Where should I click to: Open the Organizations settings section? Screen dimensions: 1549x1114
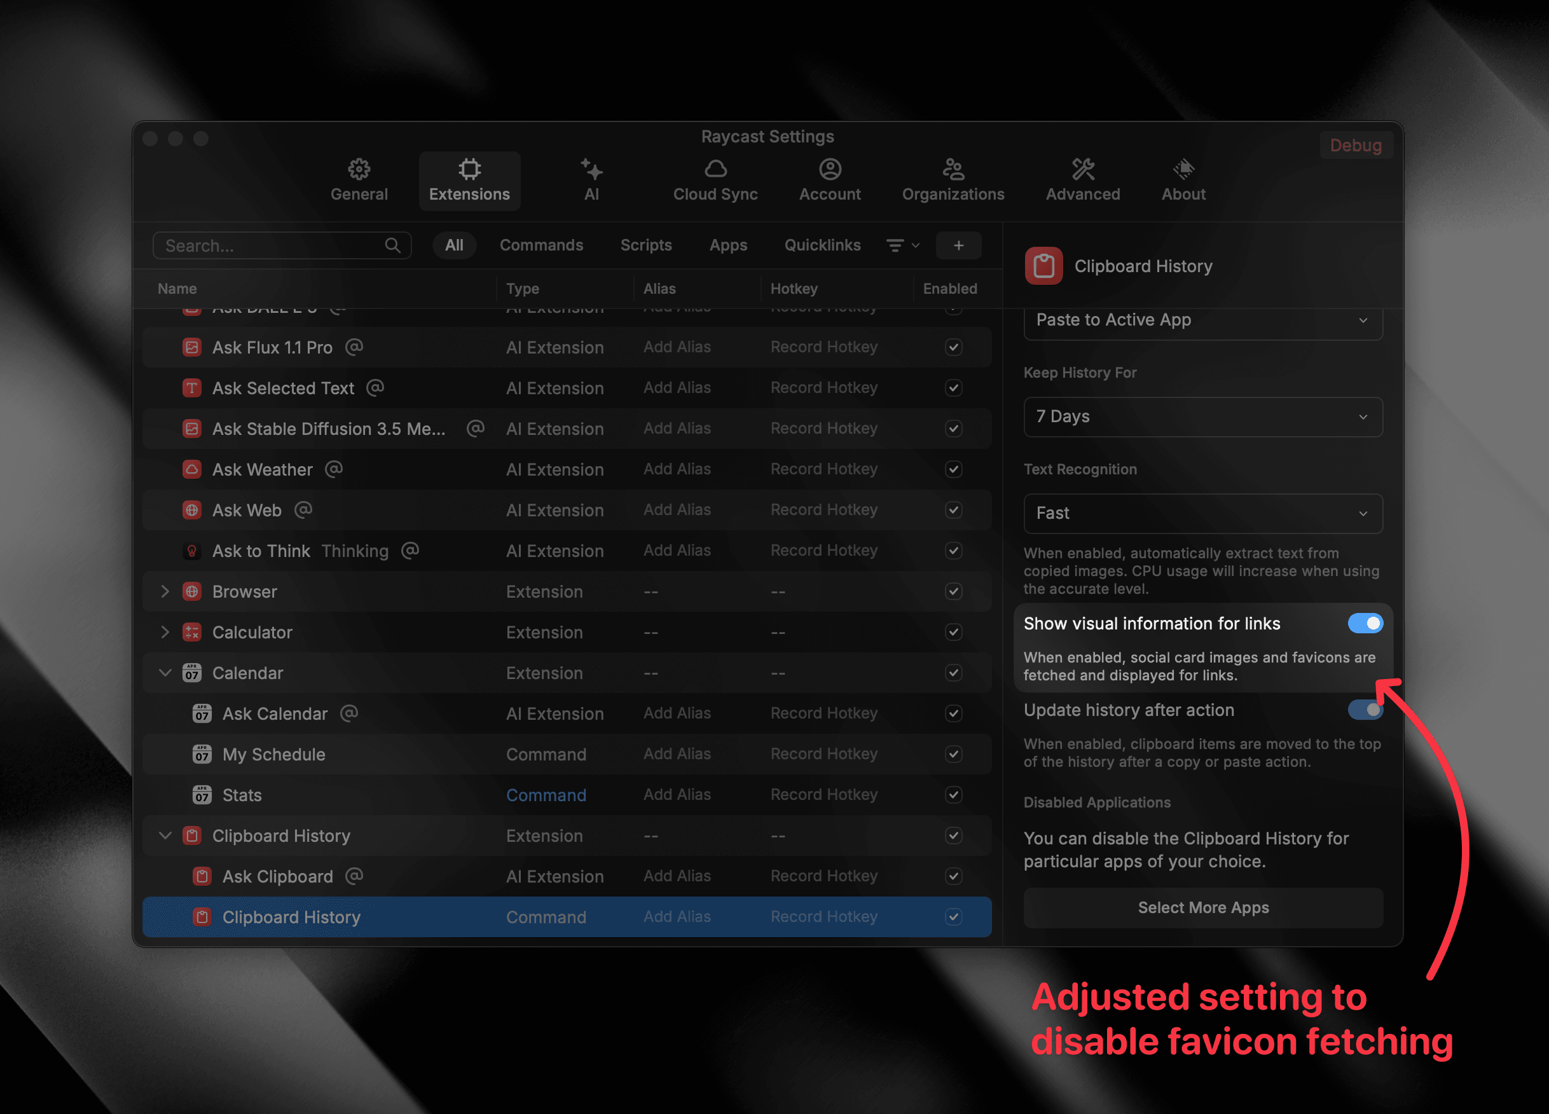(x=953, y=179)
